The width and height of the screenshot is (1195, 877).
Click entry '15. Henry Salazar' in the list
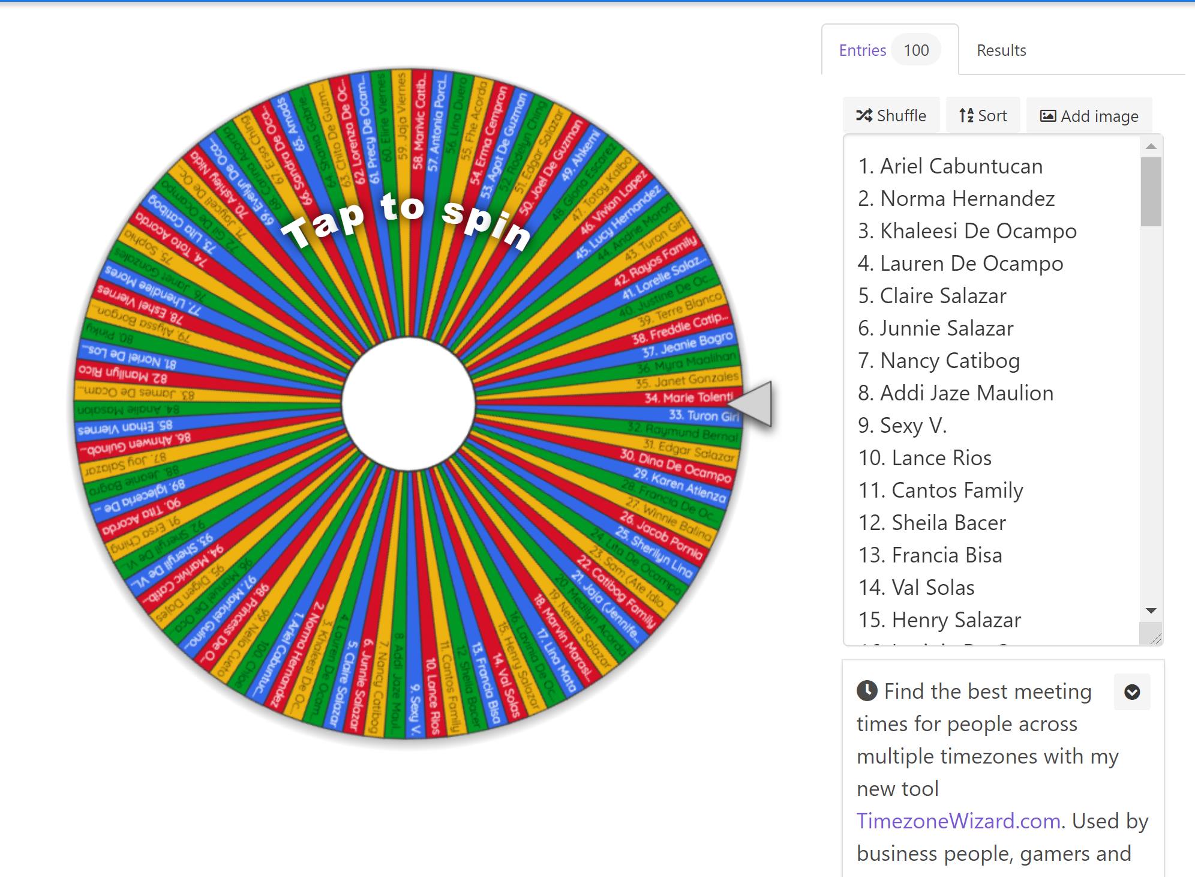[x=939, y=620]
